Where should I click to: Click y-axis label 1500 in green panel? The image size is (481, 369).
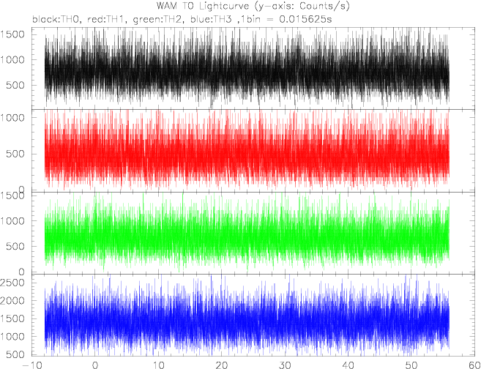coord(12,195)
